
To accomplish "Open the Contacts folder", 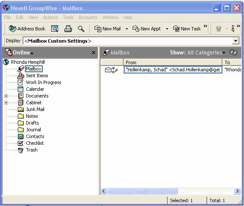I will pos(35,136).
